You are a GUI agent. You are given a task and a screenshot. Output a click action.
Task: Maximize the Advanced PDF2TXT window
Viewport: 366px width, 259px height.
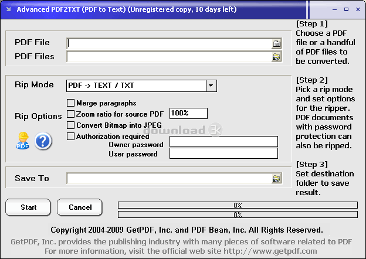347,9
